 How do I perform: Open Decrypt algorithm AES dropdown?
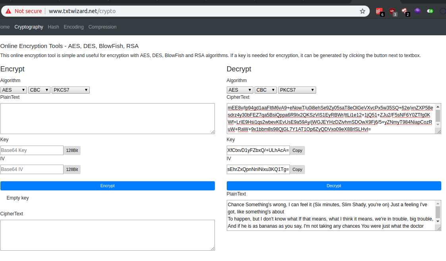pos(240,90)
